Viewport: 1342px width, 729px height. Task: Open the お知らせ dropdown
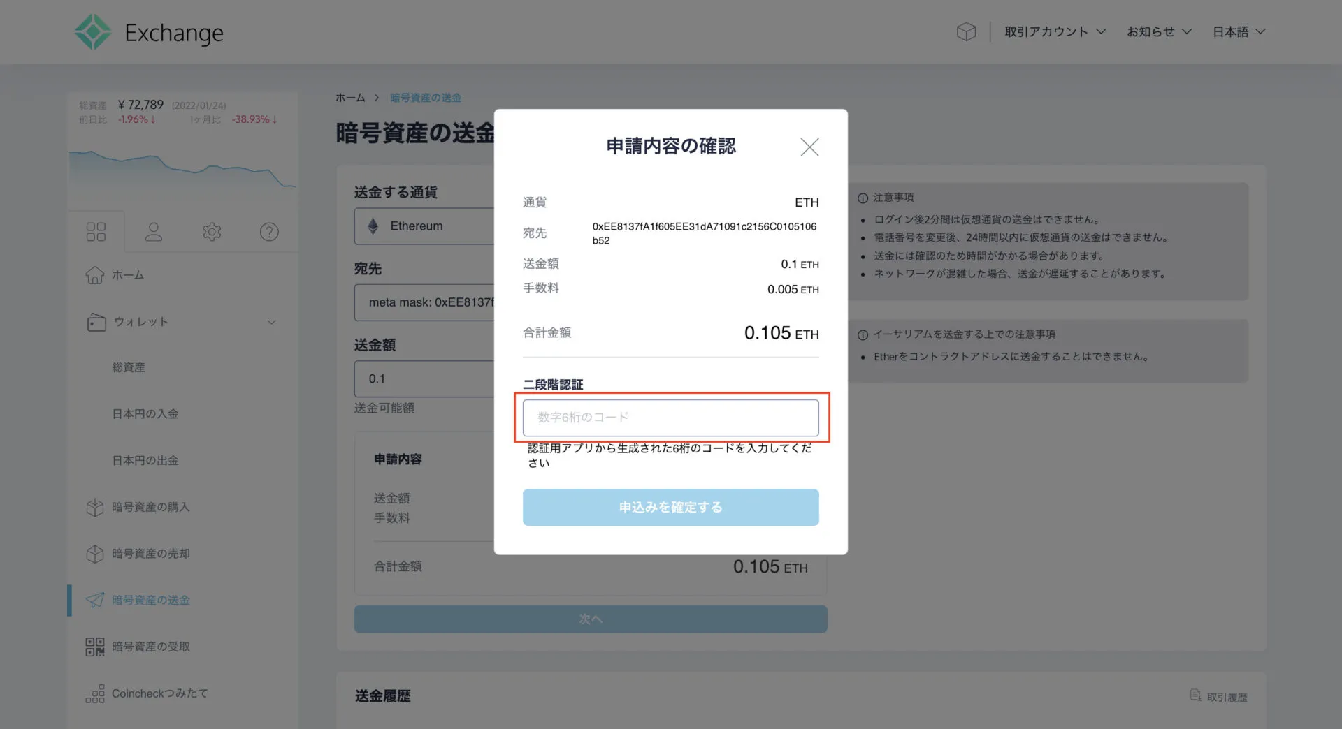[1158, 31]
